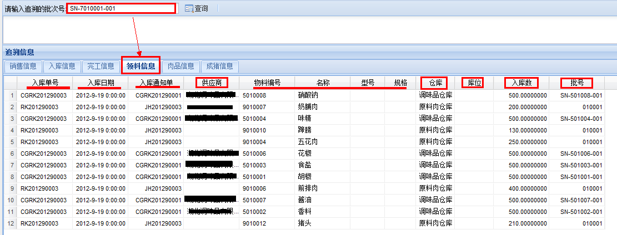Image resolution: width=617 pixels, height=235 pixels.
Task: Sort by 入库数 column header
Action: pyautogui.click(x=521, y=83)
